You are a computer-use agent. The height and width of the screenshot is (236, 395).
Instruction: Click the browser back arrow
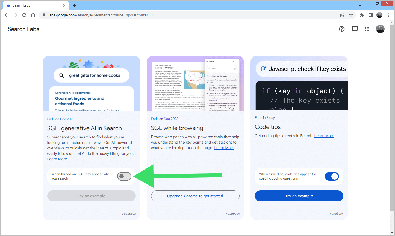click(7, 15)
